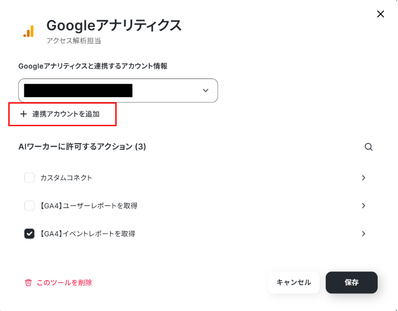Select the 【GA4】ユーザーレポートを取得 action label
The width and height of the screenshot is (398, 311).
[x=88, y=206]
